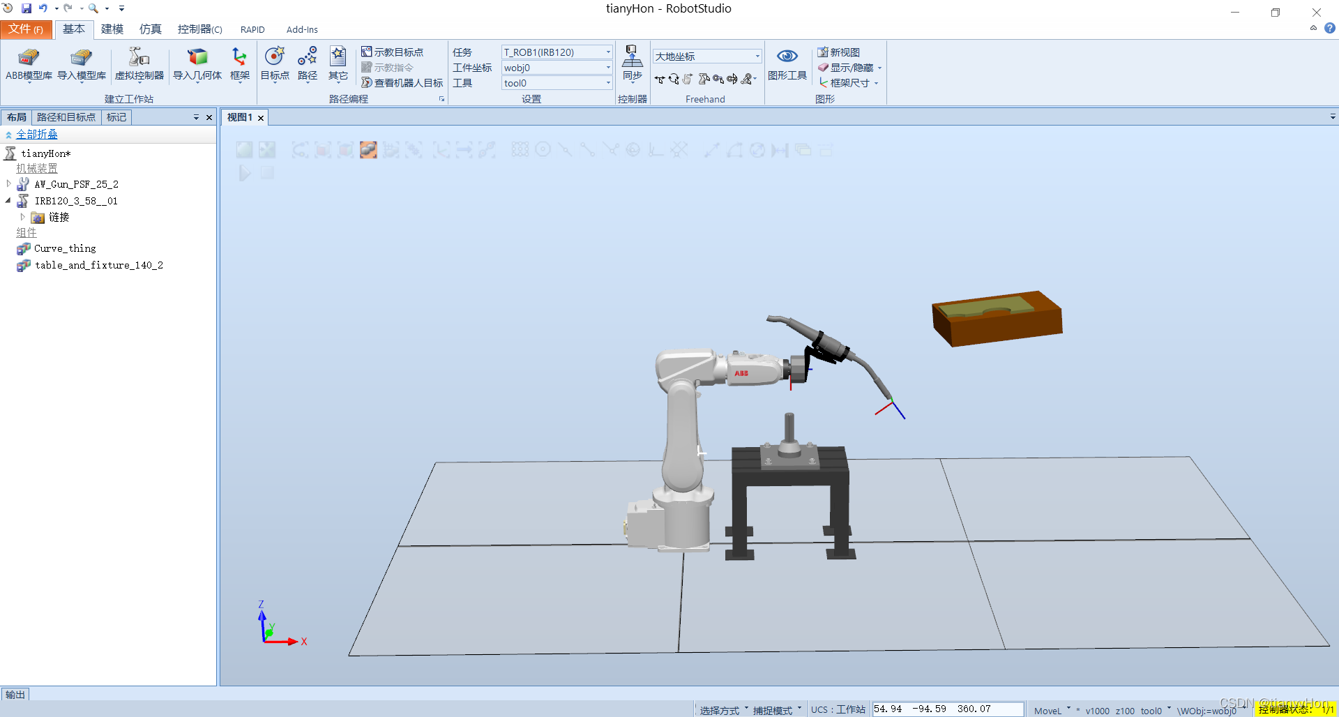Toggle snap center in the viewport toolbar
This screenshot has width=1339, height=717.
(543, 149)
